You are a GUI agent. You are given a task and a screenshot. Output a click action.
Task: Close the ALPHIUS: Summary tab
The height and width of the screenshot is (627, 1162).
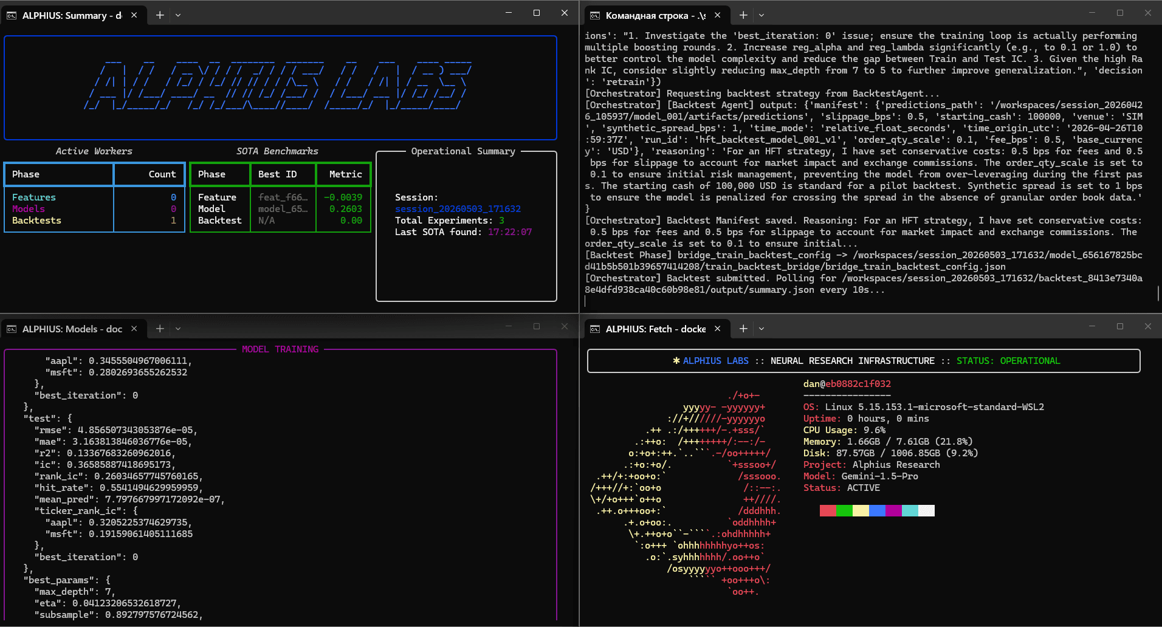[x=134, y=15]
